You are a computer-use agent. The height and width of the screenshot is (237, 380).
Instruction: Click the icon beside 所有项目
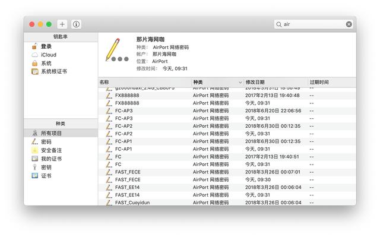pos(35,133)
